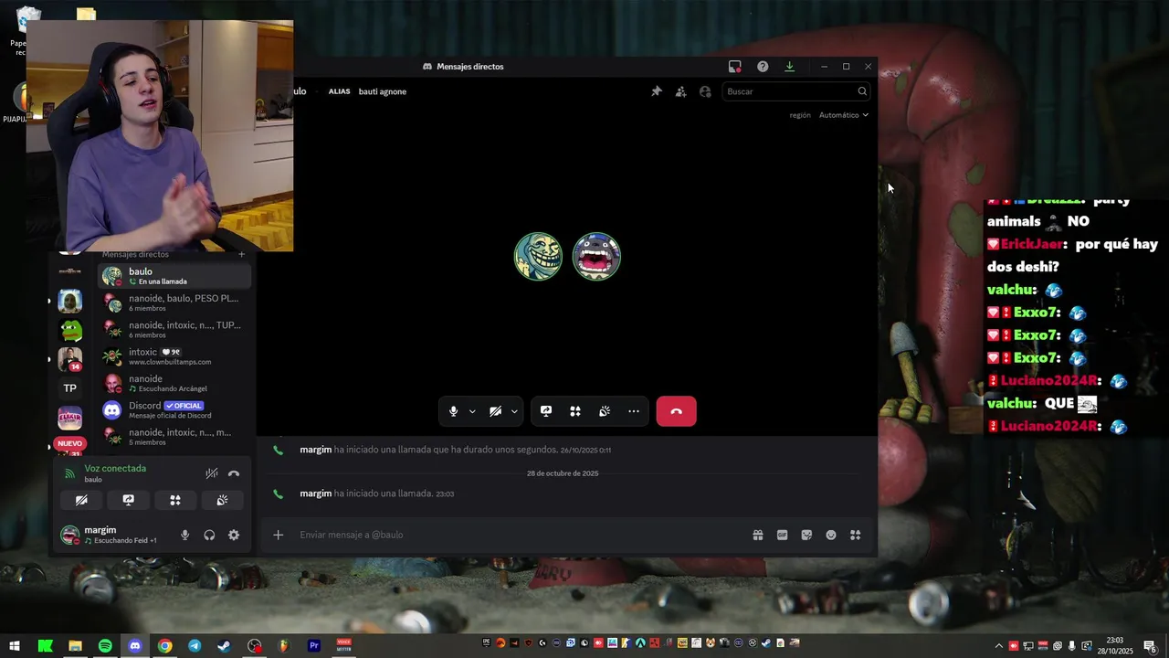Viewport: 1169px width, 658px height.
Task: Share screen from voice connected panel
Action: (x=128, y=500)
